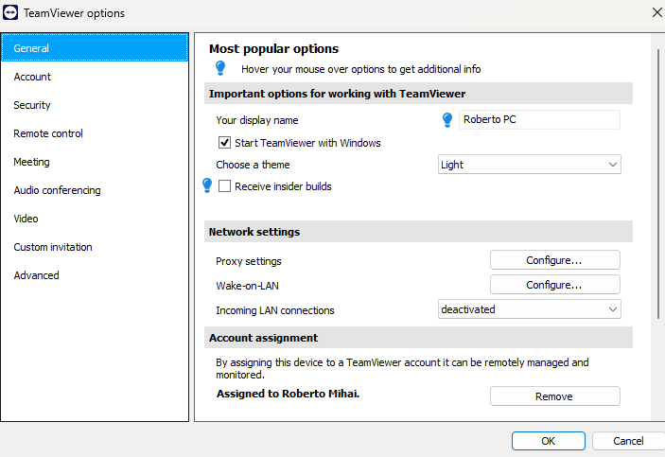The image size is (665, 457).
Task: Confirm with the OK button
Action: pyautogui.click(x=548, y=441)
